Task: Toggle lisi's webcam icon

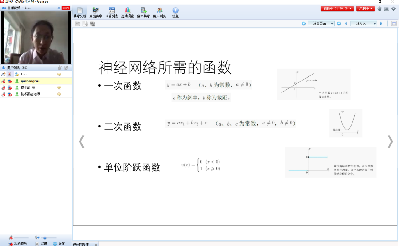Action: pos(10,74)
